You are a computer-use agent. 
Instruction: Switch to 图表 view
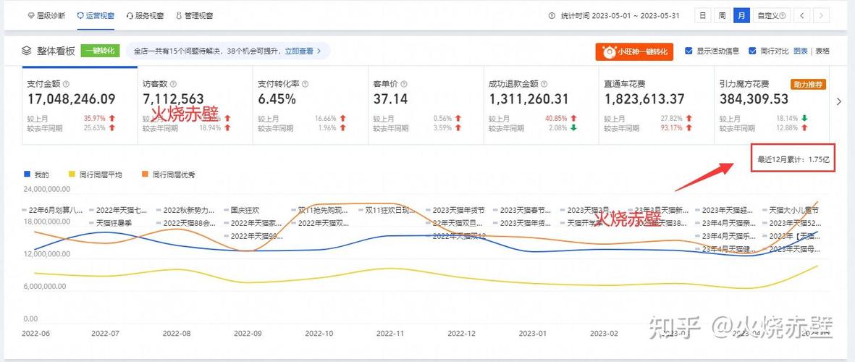point(801,51)
